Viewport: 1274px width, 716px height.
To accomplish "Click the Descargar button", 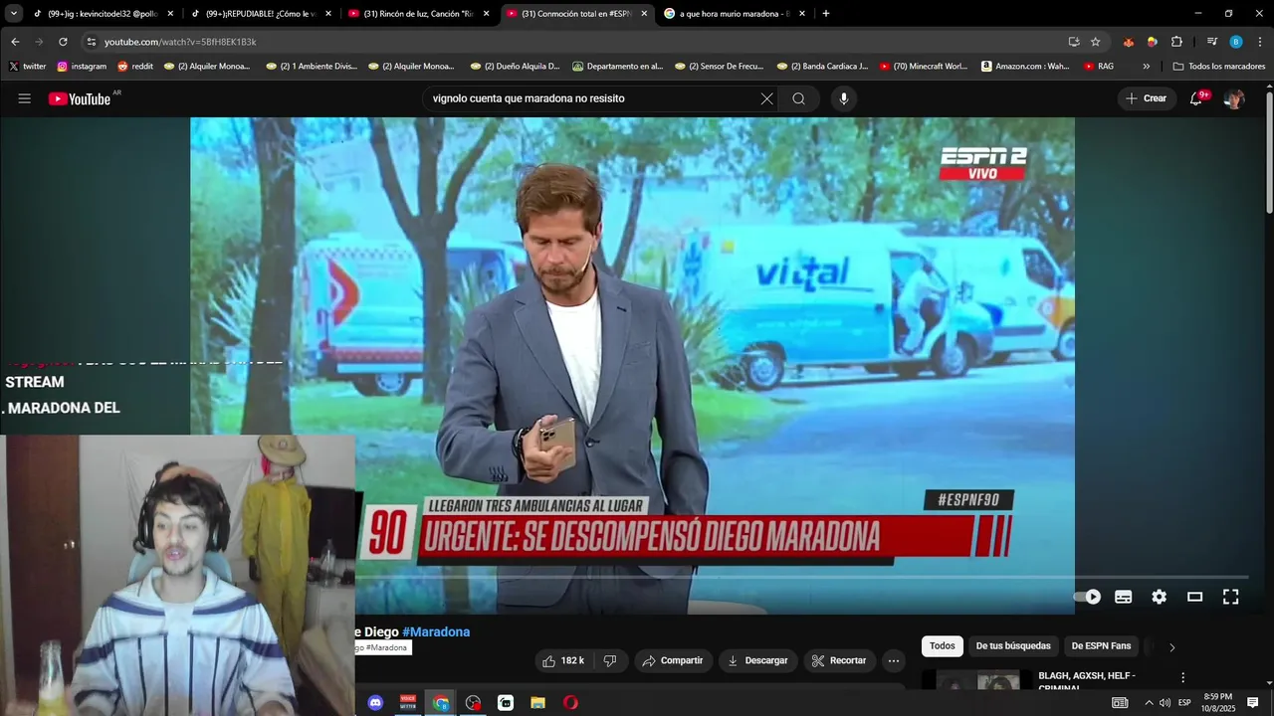I will [757, 660].
